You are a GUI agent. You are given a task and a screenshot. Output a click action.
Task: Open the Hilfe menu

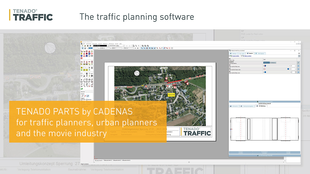point(120,44)
